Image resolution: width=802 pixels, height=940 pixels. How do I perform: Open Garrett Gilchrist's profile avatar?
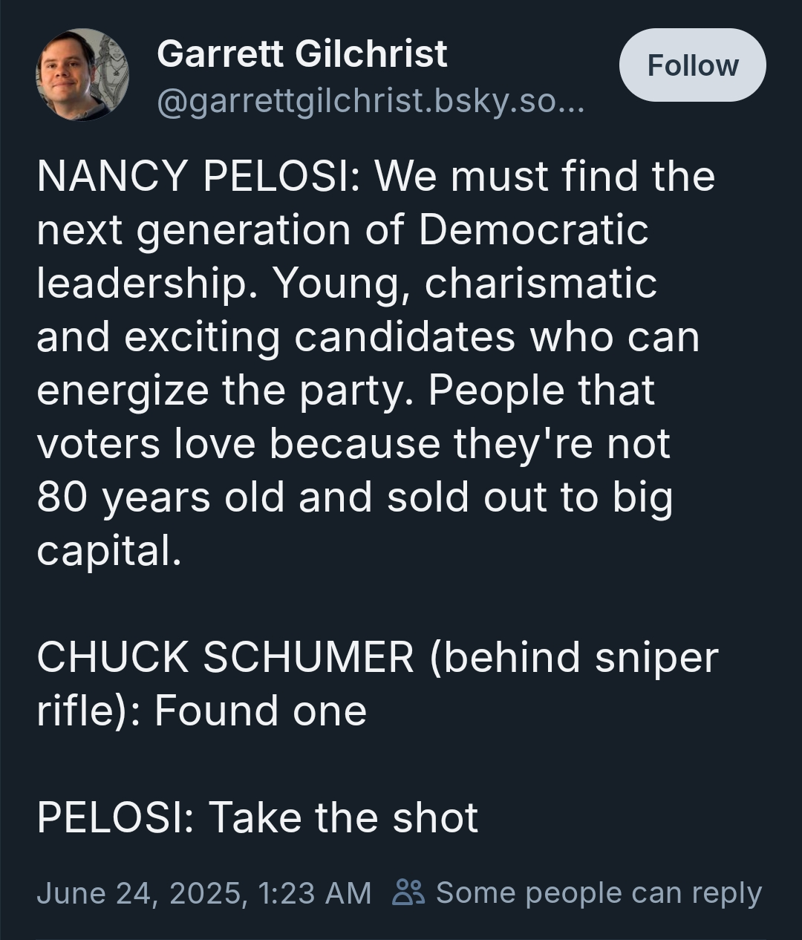tap(82, 75)
